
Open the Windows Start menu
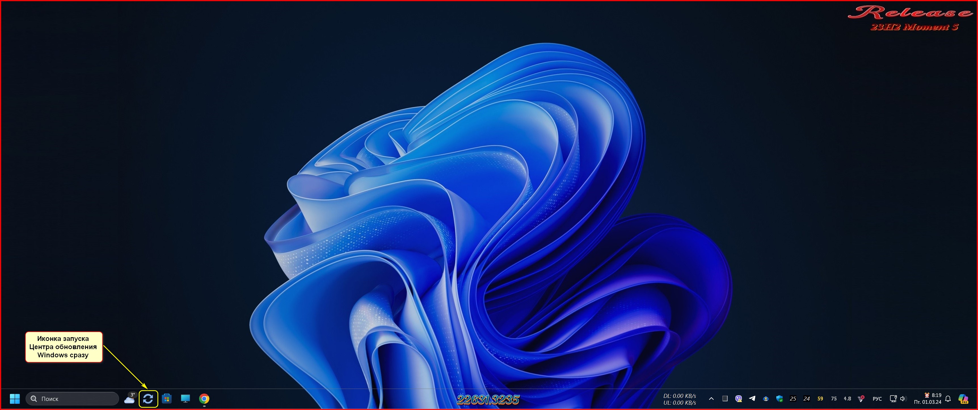coord(15,399)
